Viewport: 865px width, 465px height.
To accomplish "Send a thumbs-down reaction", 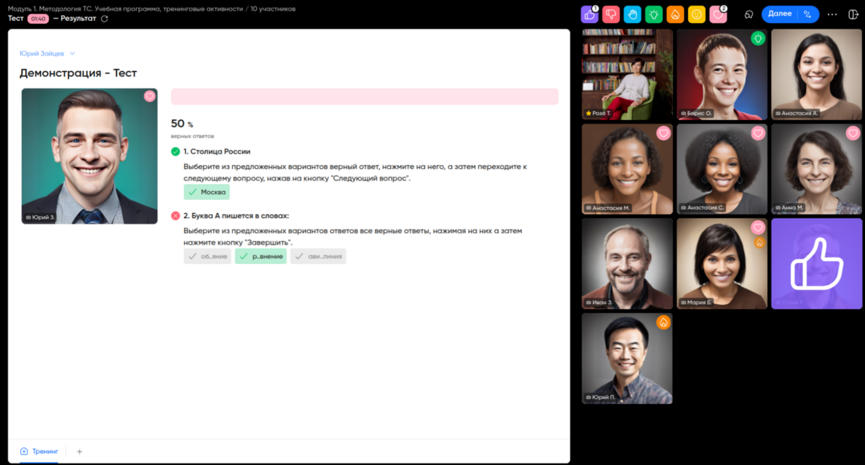I will pyautogui.click(x=611, y=14).
